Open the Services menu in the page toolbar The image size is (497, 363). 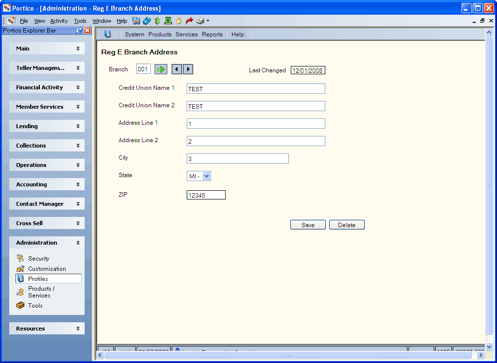[187, 34]
